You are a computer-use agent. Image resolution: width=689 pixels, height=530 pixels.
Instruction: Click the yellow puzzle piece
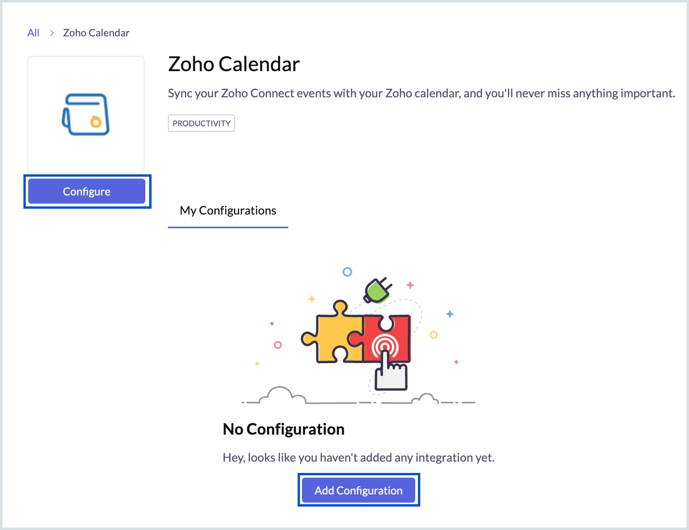(x=332, y=335)
